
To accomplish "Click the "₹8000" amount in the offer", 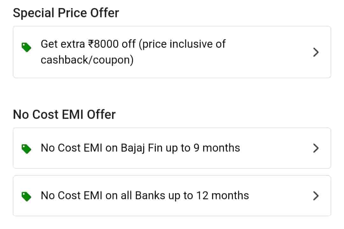I will pyautogui.click(x=104, y=44).
